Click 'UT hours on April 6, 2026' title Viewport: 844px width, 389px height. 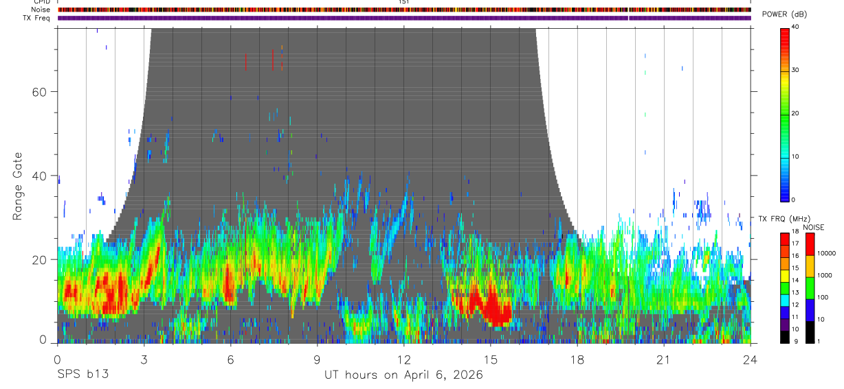tap(403, 375)
